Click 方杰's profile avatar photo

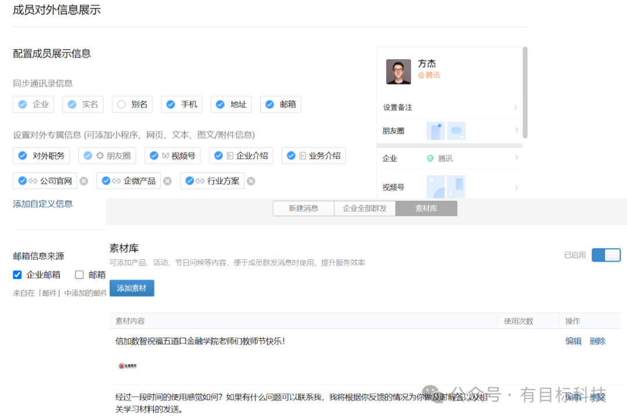(x=398, y=72)
